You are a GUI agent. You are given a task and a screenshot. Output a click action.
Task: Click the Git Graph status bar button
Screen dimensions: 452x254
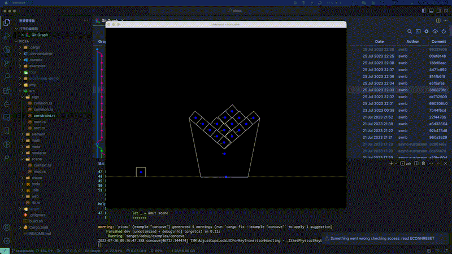[92, 251]
